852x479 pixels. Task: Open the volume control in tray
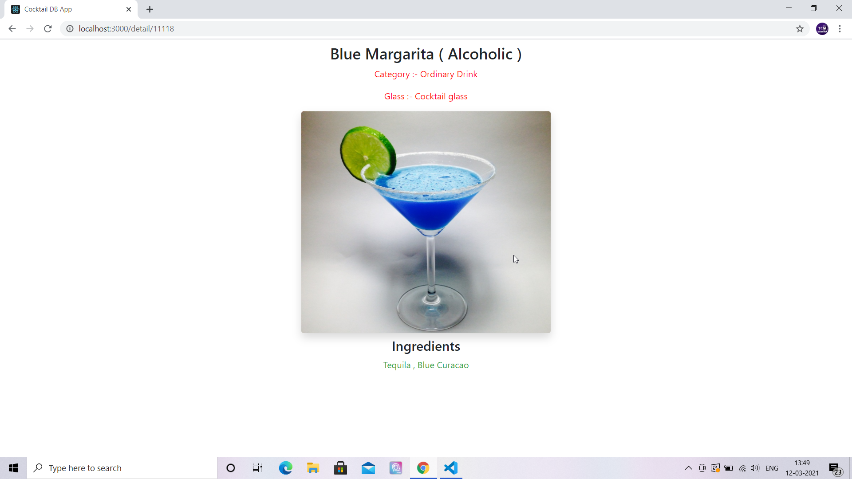(755, 468)
